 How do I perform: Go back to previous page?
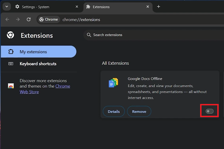pyautogui.click(x=7, y=19)
